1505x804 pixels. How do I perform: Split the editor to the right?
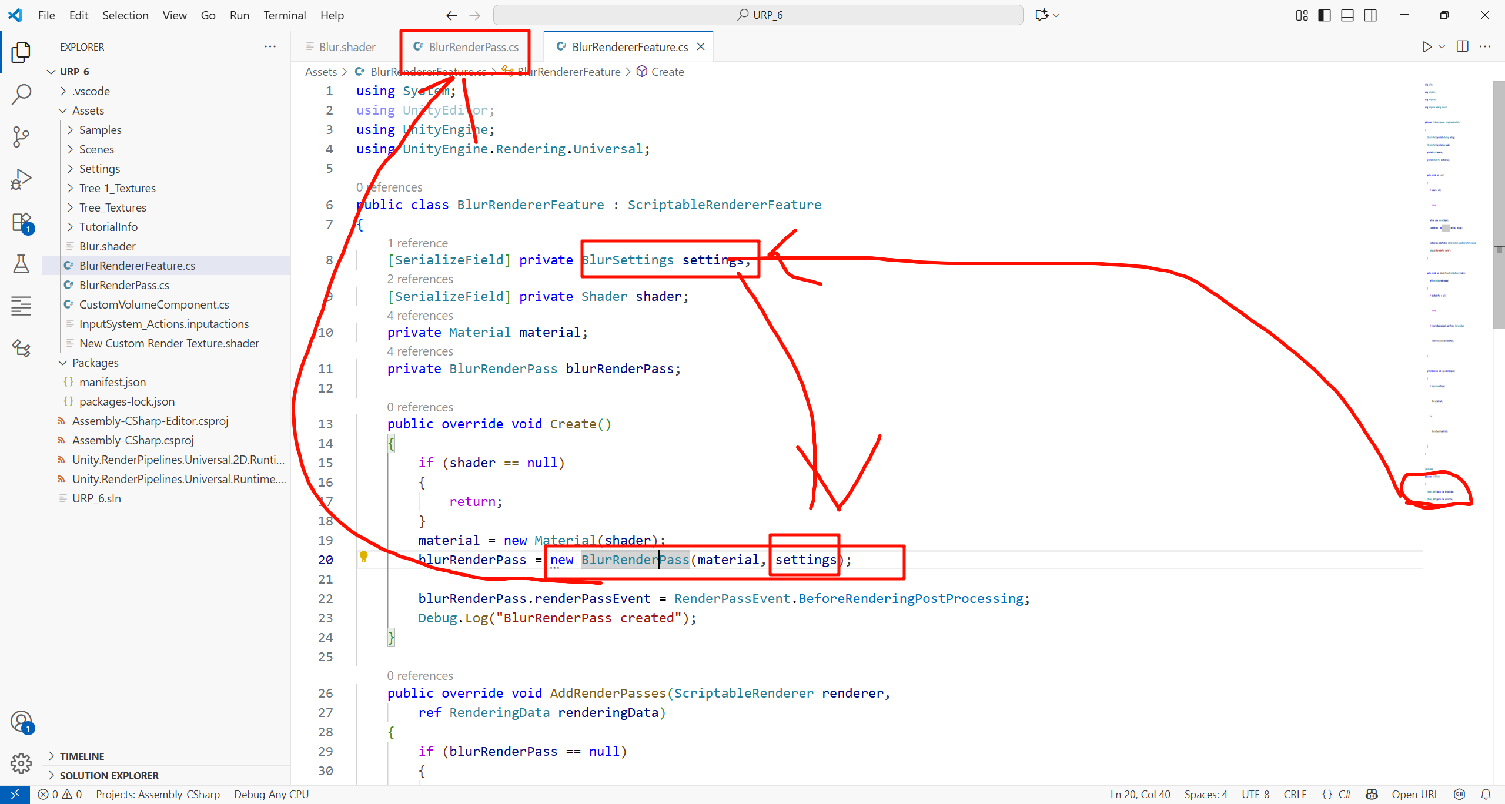[1463, 46]
